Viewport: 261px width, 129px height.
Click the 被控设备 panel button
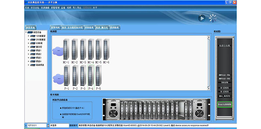pos(30,28)
